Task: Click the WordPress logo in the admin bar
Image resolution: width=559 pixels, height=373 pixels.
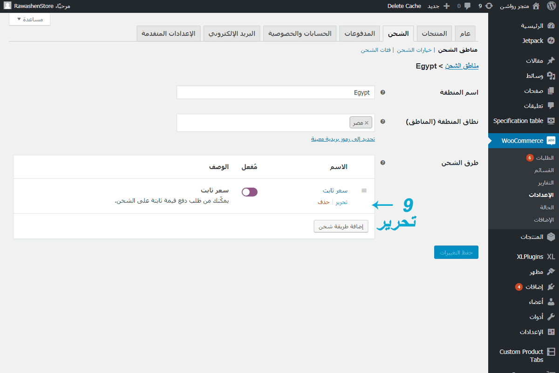Action: 551,6
